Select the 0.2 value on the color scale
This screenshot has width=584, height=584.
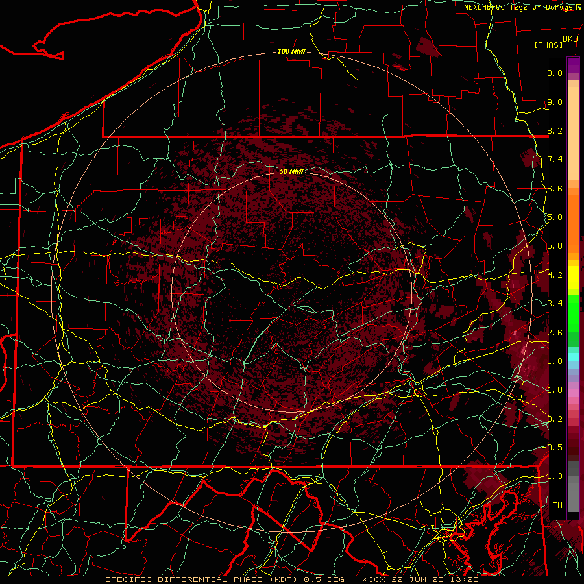(x=555, y=419)
